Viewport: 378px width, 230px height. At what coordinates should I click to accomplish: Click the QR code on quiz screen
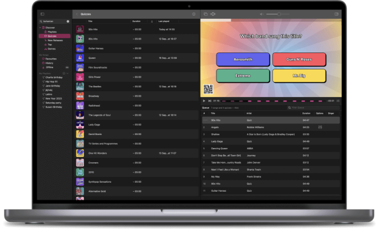[x=208, y=89]
